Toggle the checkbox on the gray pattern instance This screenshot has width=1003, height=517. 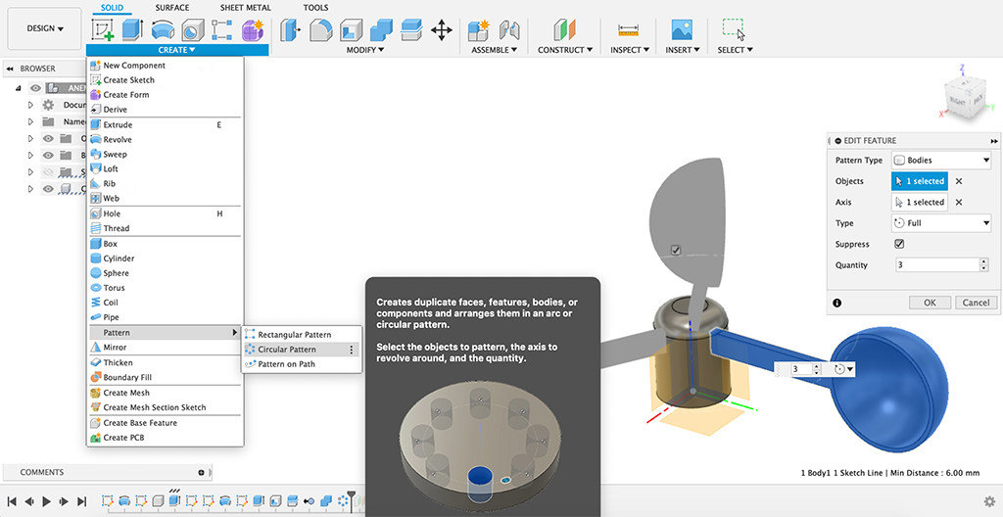click(675, 251)
